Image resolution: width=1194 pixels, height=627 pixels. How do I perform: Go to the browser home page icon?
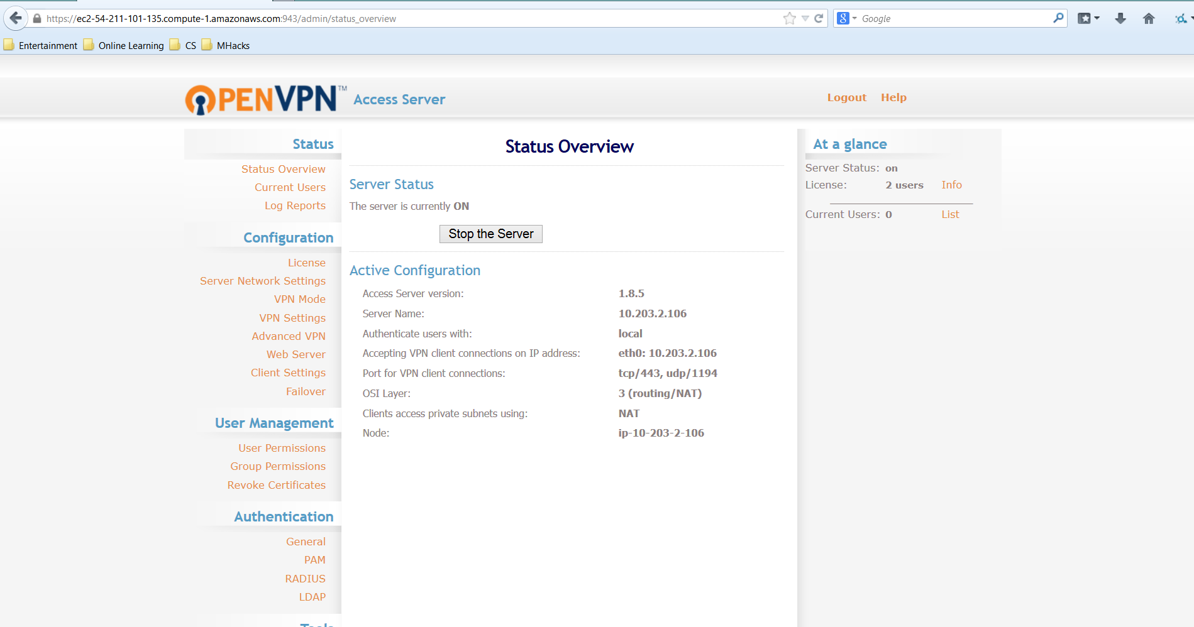(x=1149, y=19)
